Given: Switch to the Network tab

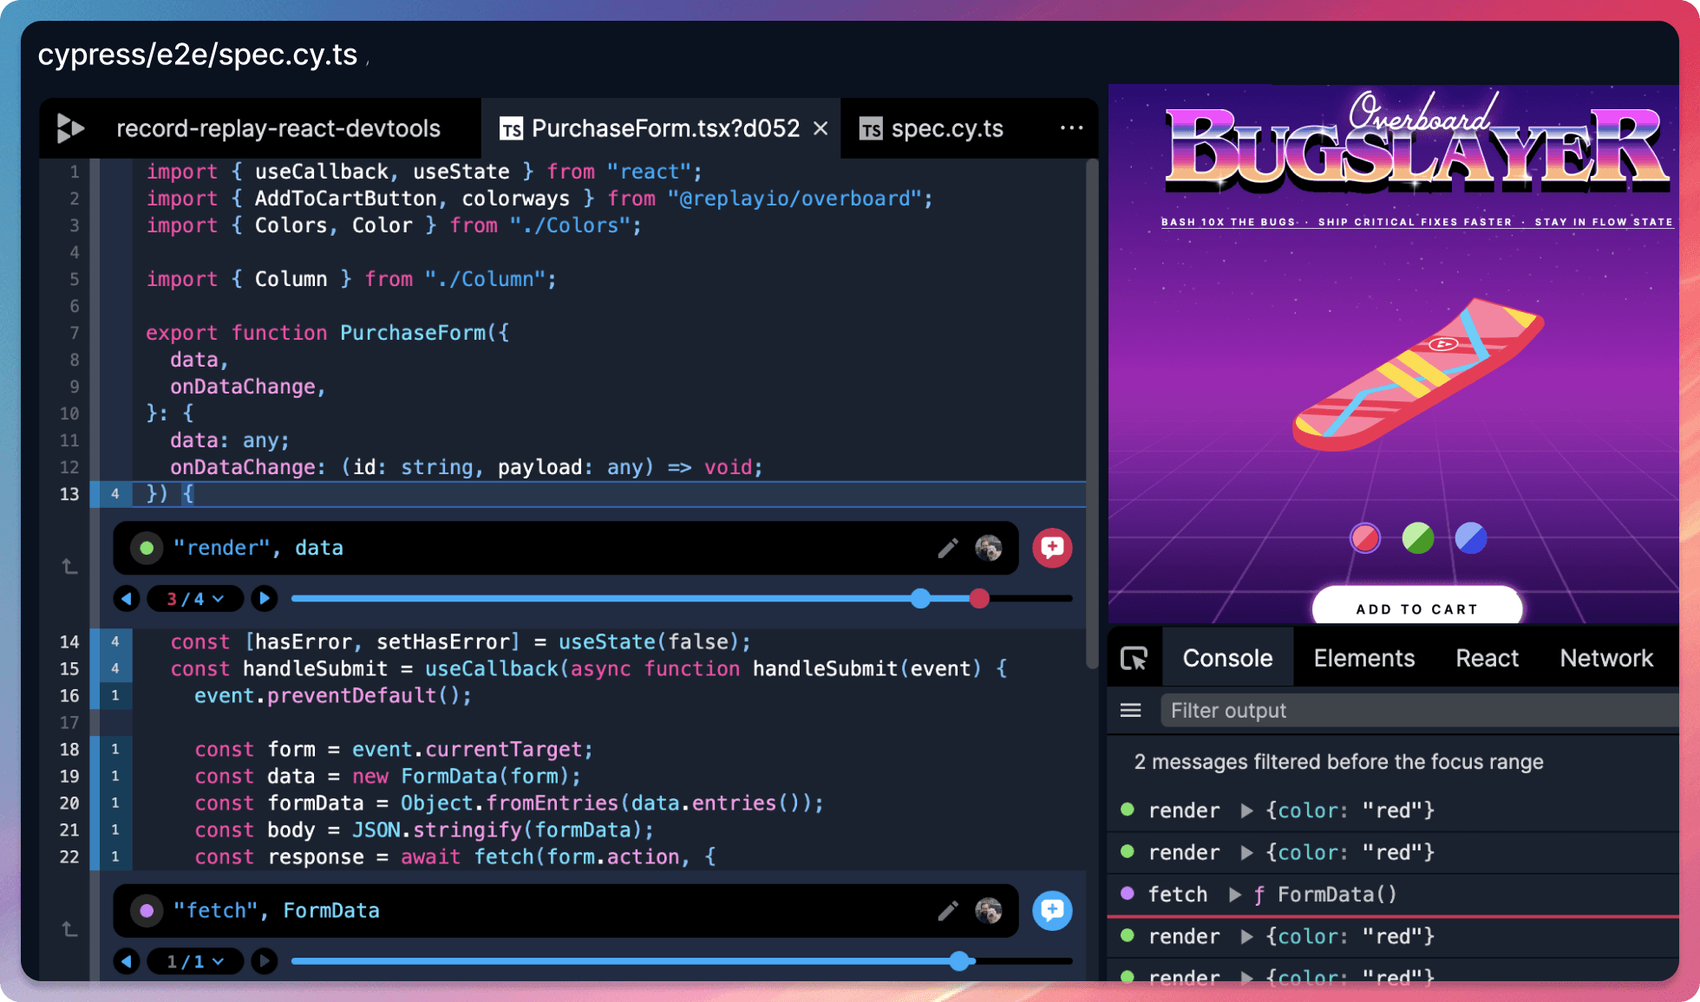Looking at the screenshot, I should click(1606, 658).
